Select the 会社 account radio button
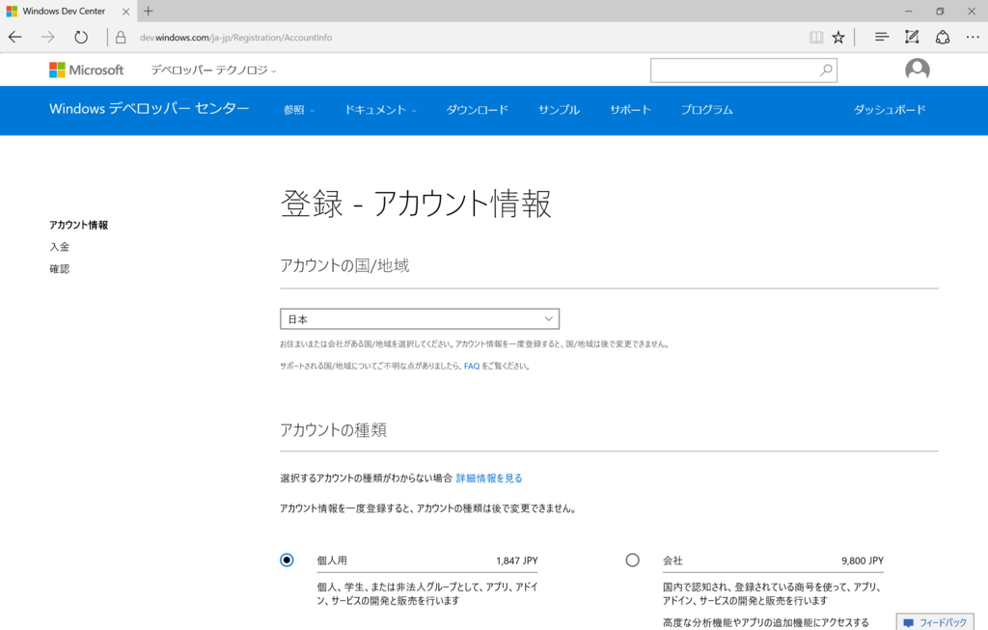This screenshot has height=630, width=988. pyautogui.click(x=632, y=561)
